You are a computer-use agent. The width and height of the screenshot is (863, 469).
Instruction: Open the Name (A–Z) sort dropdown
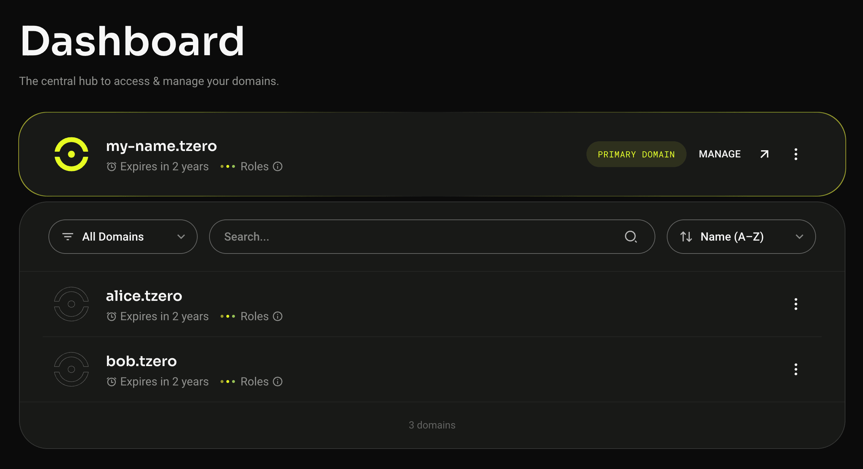coord(741,237)
